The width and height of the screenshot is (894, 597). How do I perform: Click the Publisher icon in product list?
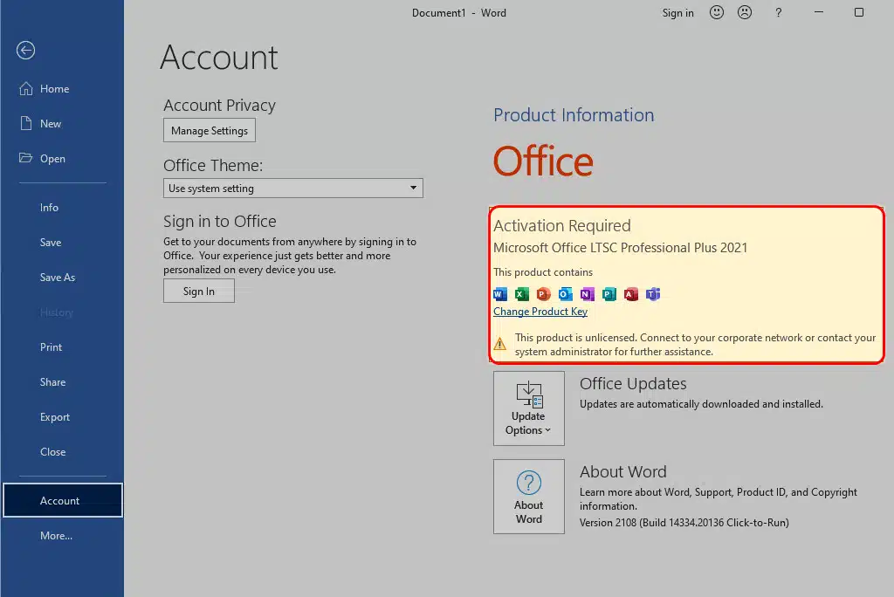click(x=609, y=294)
